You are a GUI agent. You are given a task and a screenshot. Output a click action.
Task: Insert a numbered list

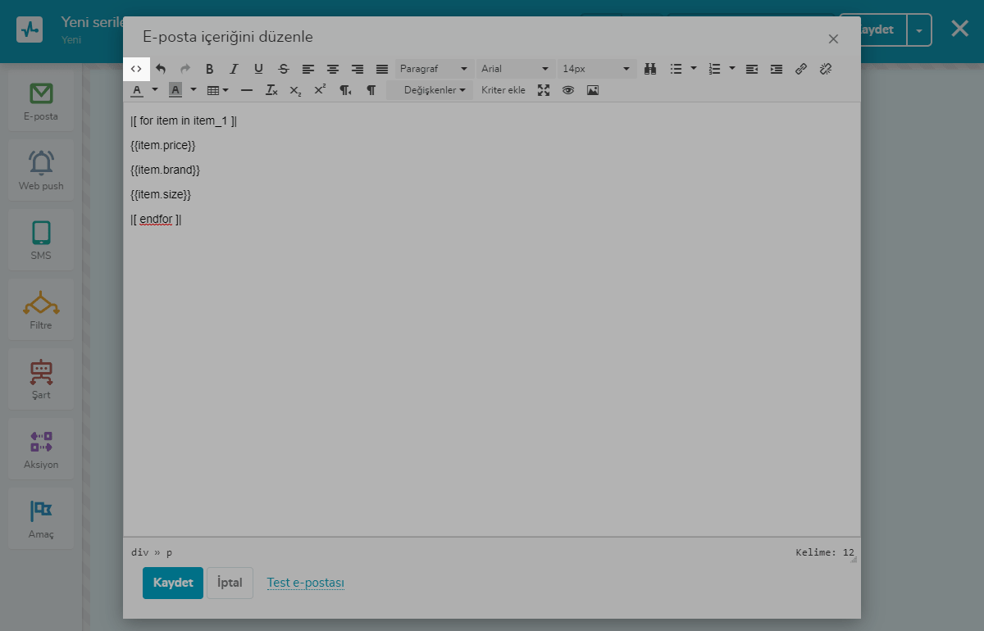[714, 69]
